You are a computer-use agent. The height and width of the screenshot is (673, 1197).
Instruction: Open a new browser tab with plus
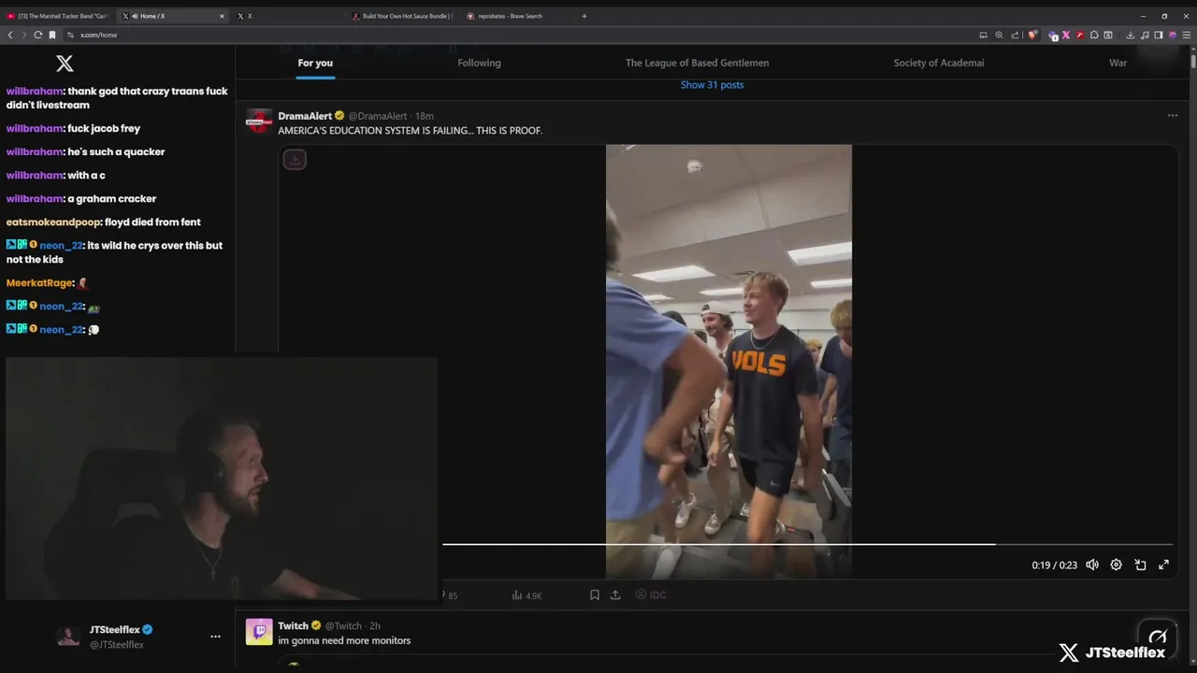pyautogui.click(x=584, y=16)
